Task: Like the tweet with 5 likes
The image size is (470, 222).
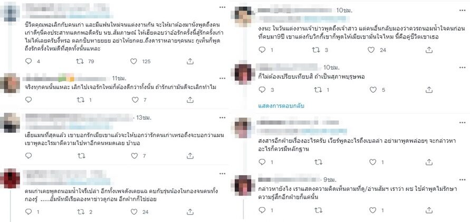Action: 373,90
